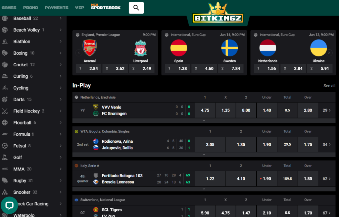The image size is (339, 217).
Task: Select Spain win odds 1.38
Action: point(178,68)
